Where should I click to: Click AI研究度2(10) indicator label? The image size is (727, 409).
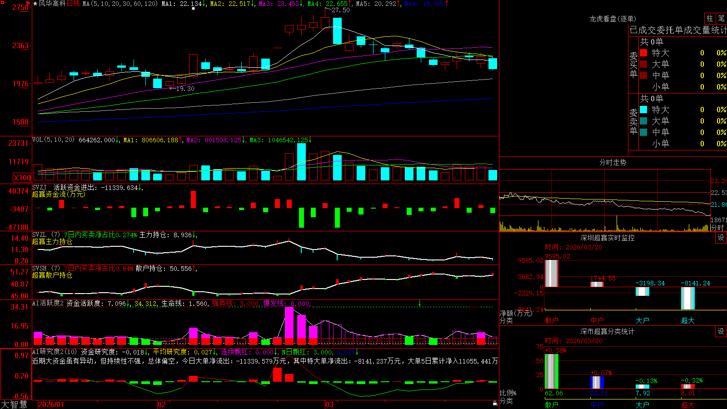pos(55,352)
